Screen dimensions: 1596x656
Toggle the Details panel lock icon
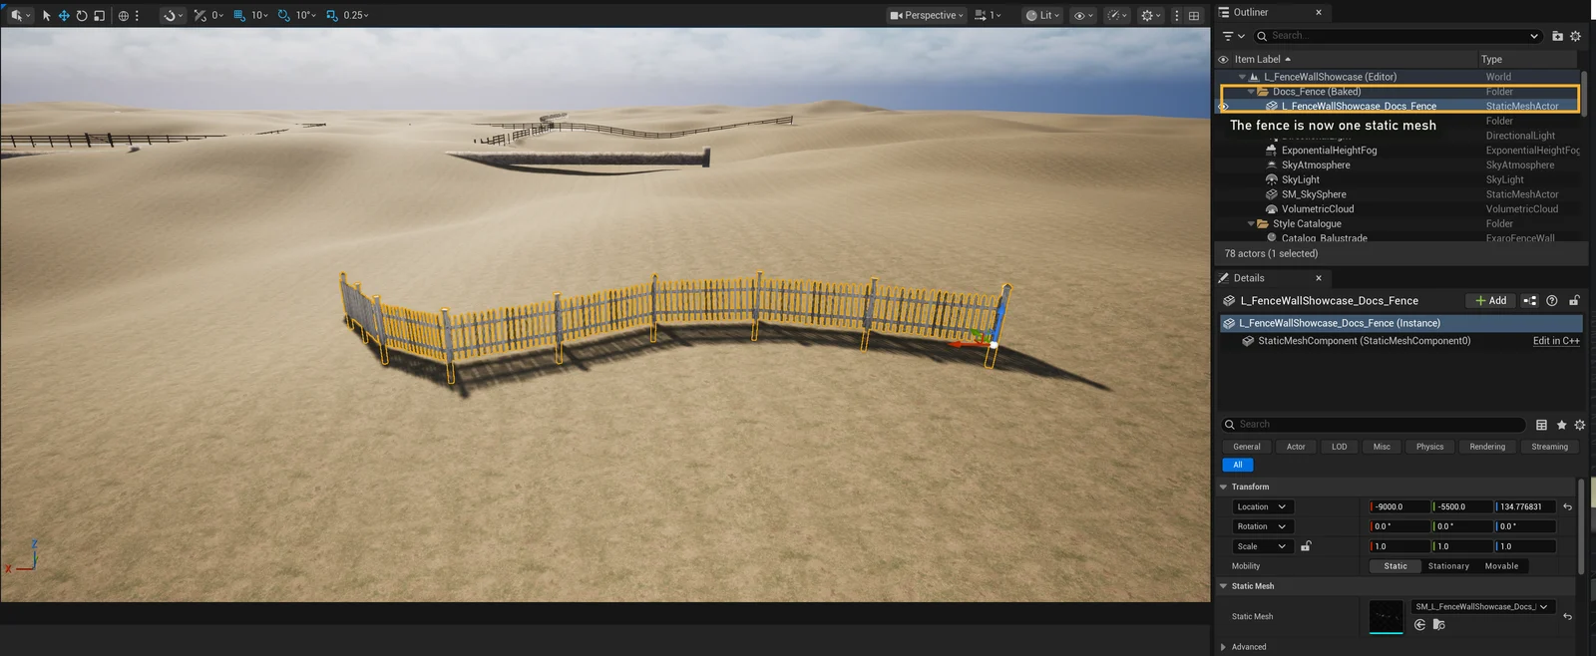click(1574, 300)
